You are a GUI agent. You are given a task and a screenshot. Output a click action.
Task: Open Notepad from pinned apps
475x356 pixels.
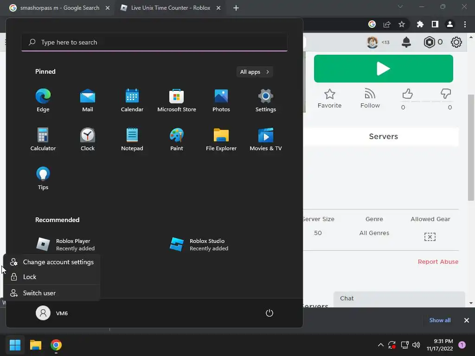132,139
